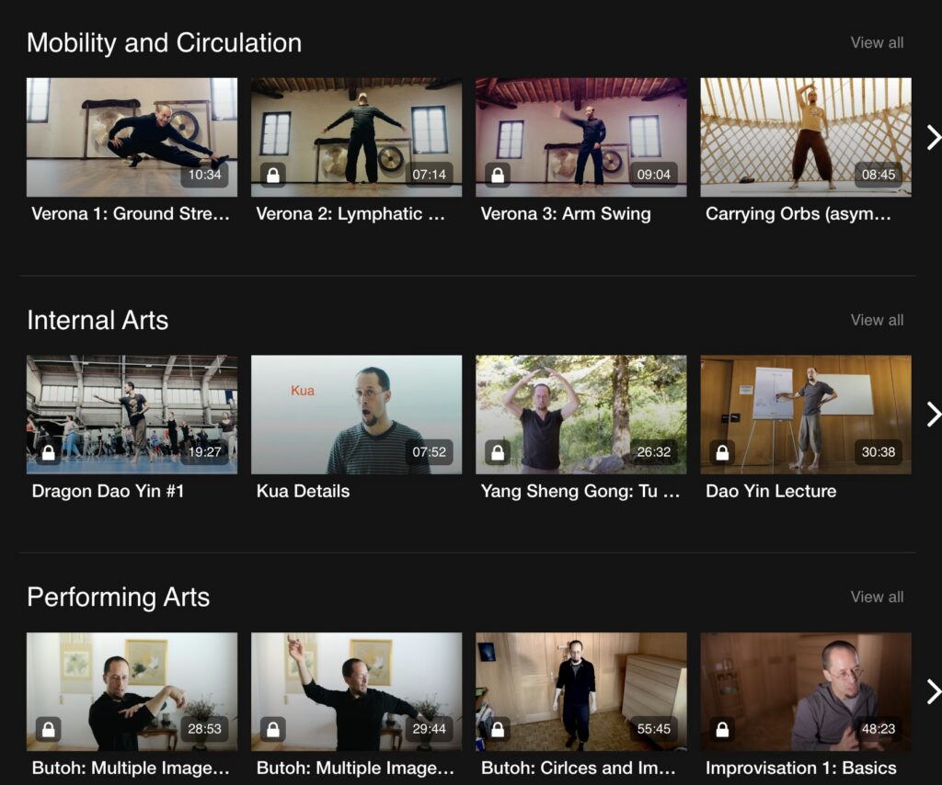Click the Verona 3: Arm Swing title
Screen dimensions: 942x785
pos(565,214)
